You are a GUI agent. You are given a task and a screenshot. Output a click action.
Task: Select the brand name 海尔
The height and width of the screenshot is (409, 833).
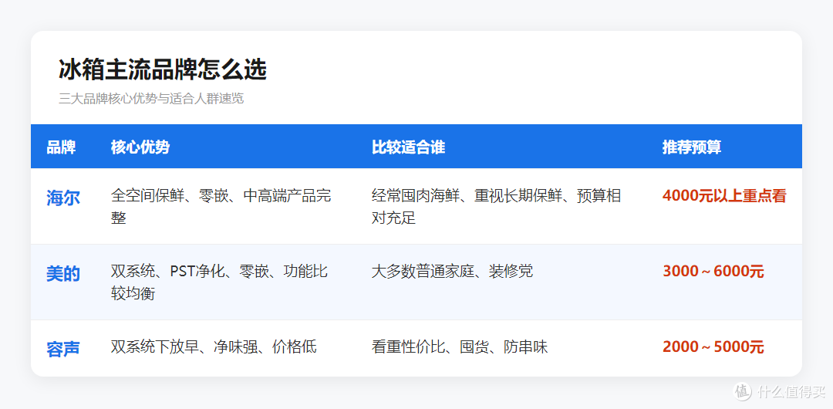63,198
